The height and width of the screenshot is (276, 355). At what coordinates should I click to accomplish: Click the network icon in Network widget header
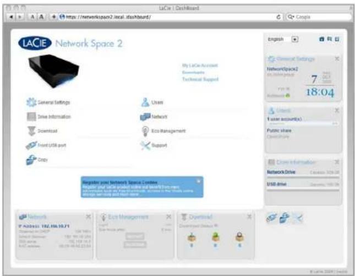pos(23,217)
